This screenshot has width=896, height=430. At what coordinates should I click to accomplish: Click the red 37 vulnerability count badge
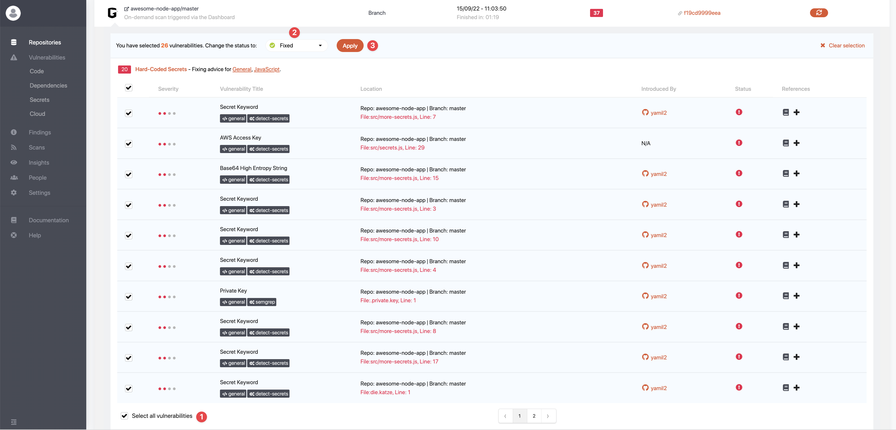click(x=596, y=13)
